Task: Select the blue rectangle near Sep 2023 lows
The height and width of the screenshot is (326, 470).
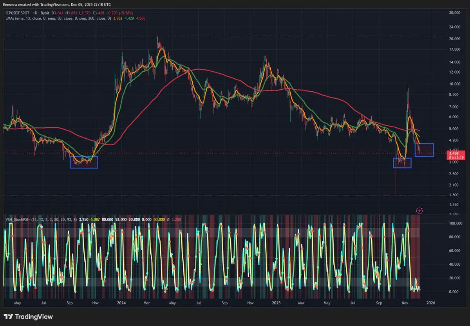Action: pyautogui.click(x=84, y=162)
